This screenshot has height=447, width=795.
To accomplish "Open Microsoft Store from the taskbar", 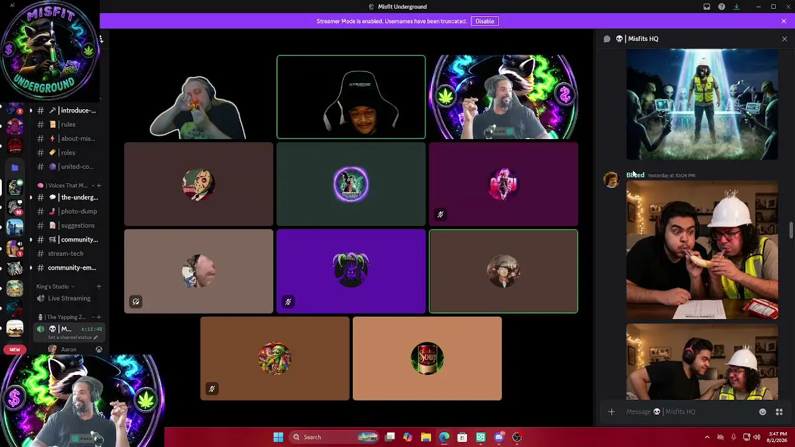I will tap(462, 437).
